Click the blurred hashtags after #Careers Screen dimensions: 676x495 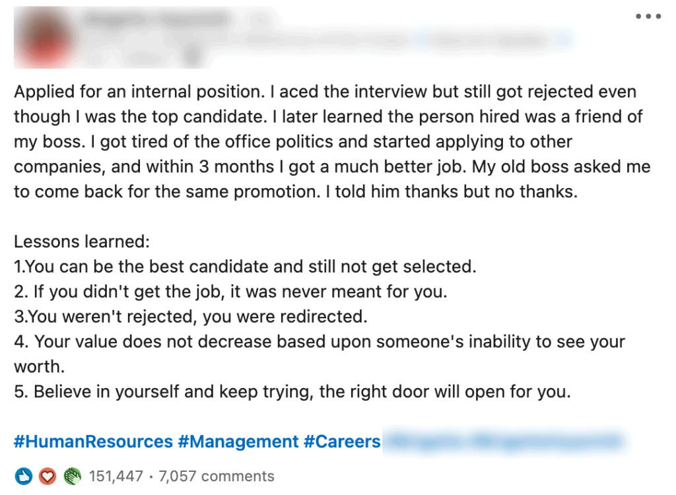point(503,441)
